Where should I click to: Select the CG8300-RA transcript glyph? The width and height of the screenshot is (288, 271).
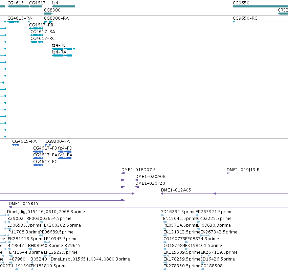pos(48,22)
